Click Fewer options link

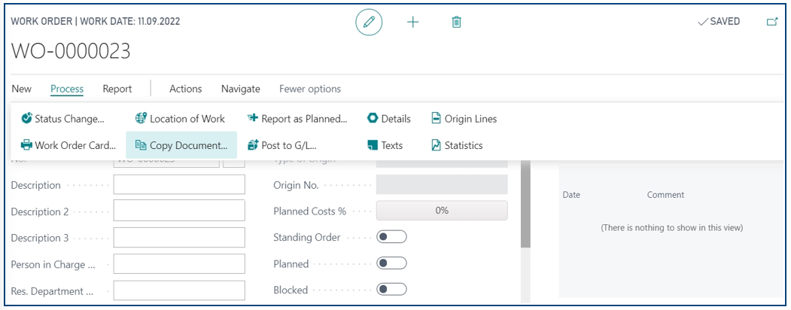pos(310,89)
